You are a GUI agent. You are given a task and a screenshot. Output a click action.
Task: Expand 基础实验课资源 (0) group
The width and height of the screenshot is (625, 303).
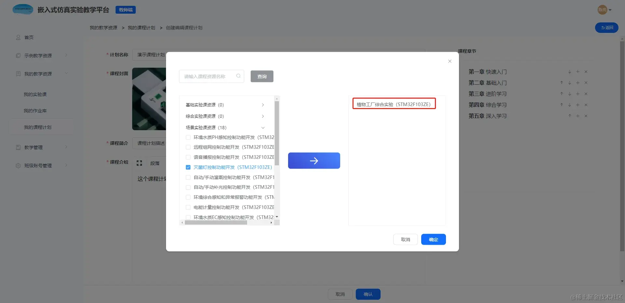225,105
